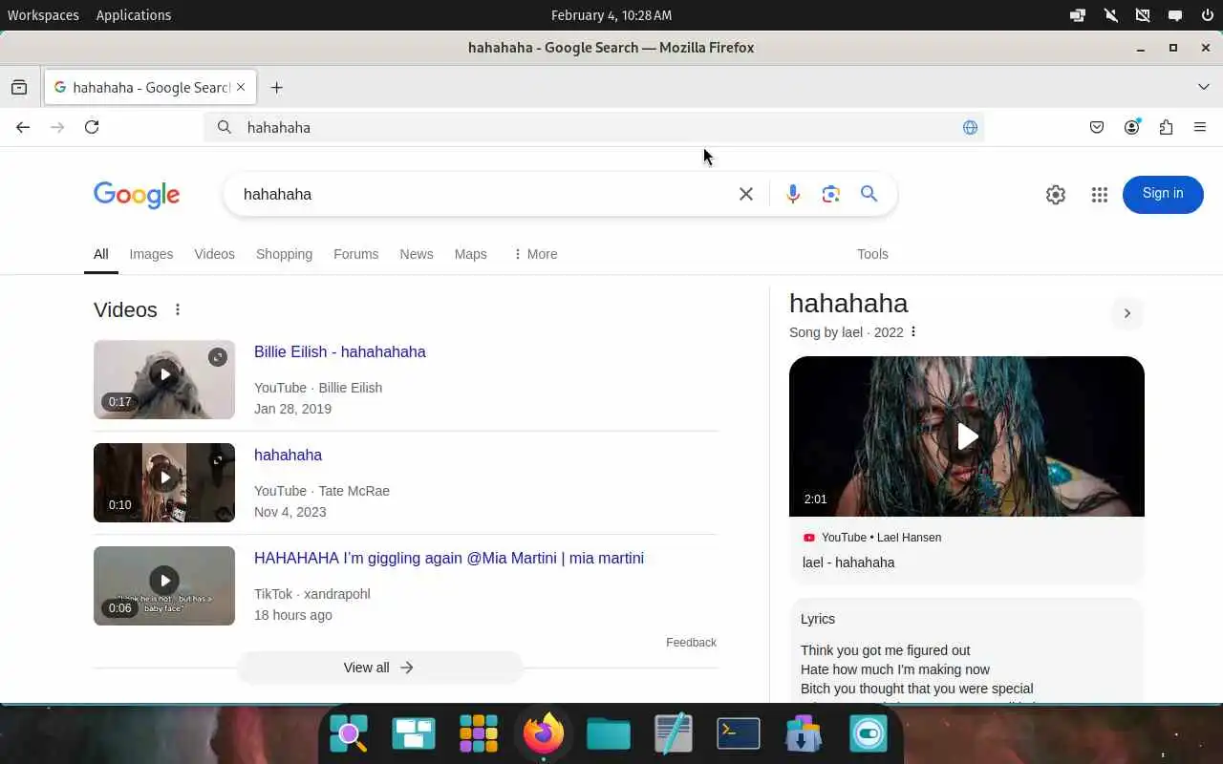Image resolution: width=1223 pixels, height=764 pixels.
Task: Search by image with Google Lens
Action: pos(831,194)
